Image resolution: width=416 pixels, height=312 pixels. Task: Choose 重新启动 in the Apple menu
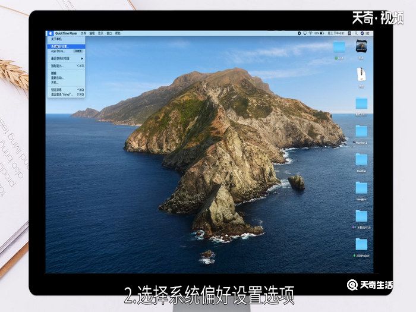pos(67,78)
